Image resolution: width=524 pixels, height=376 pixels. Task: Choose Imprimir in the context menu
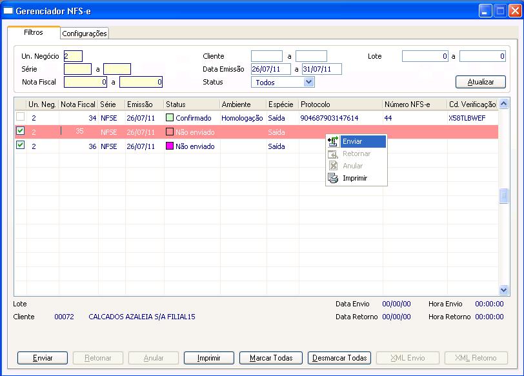point(356,178)
